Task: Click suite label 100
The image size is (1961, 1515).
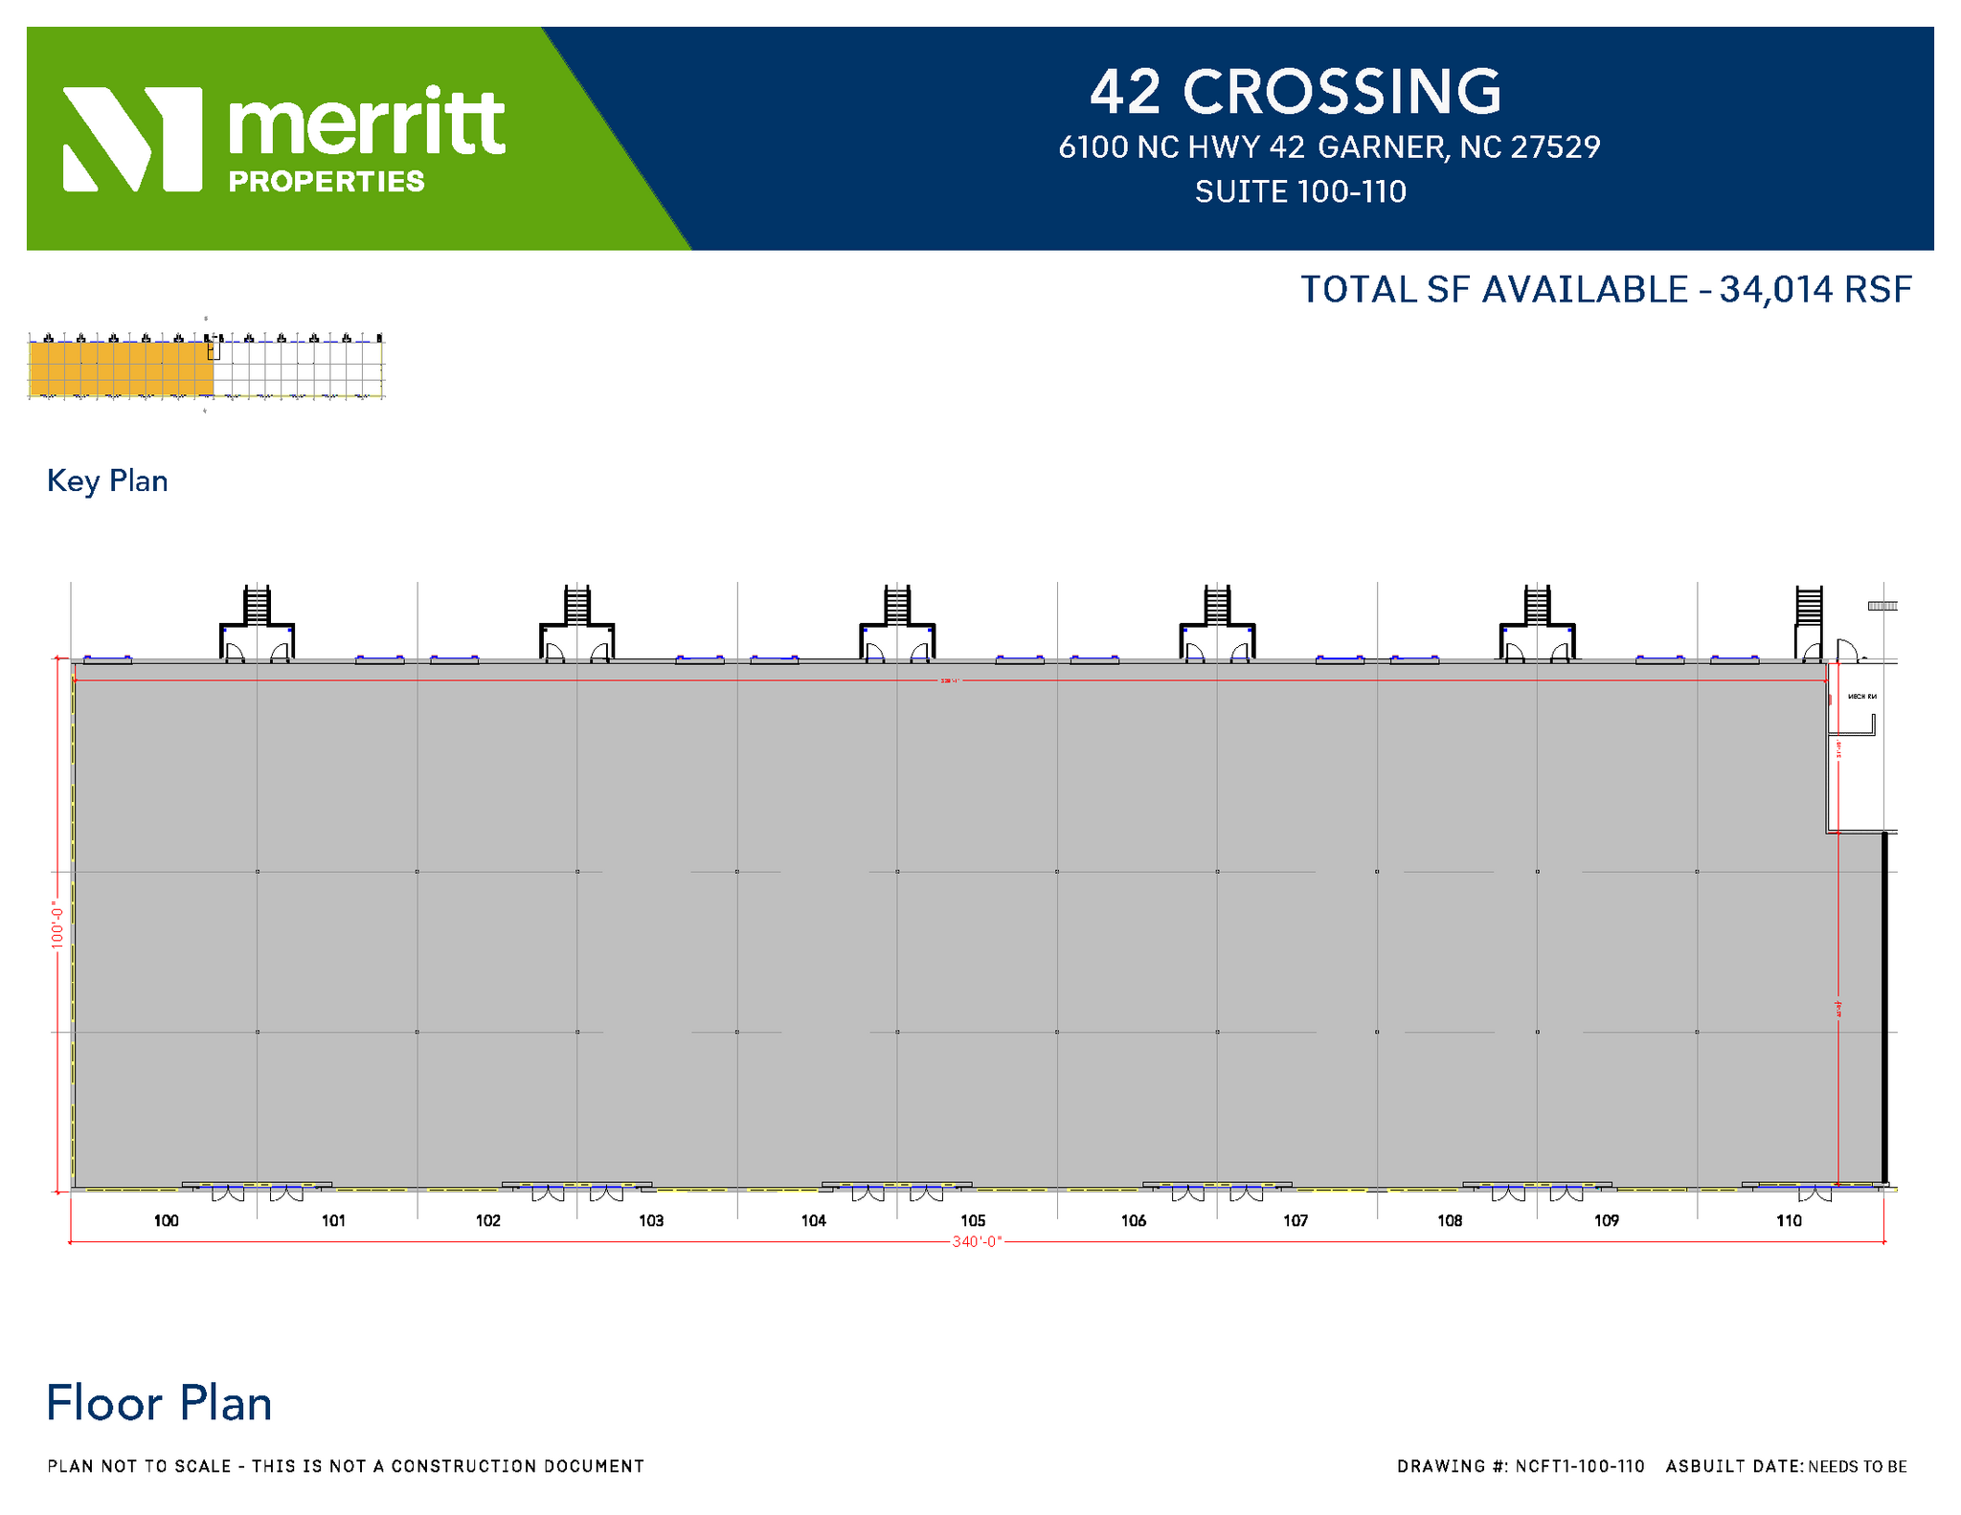Action: tap(166, 1220)
